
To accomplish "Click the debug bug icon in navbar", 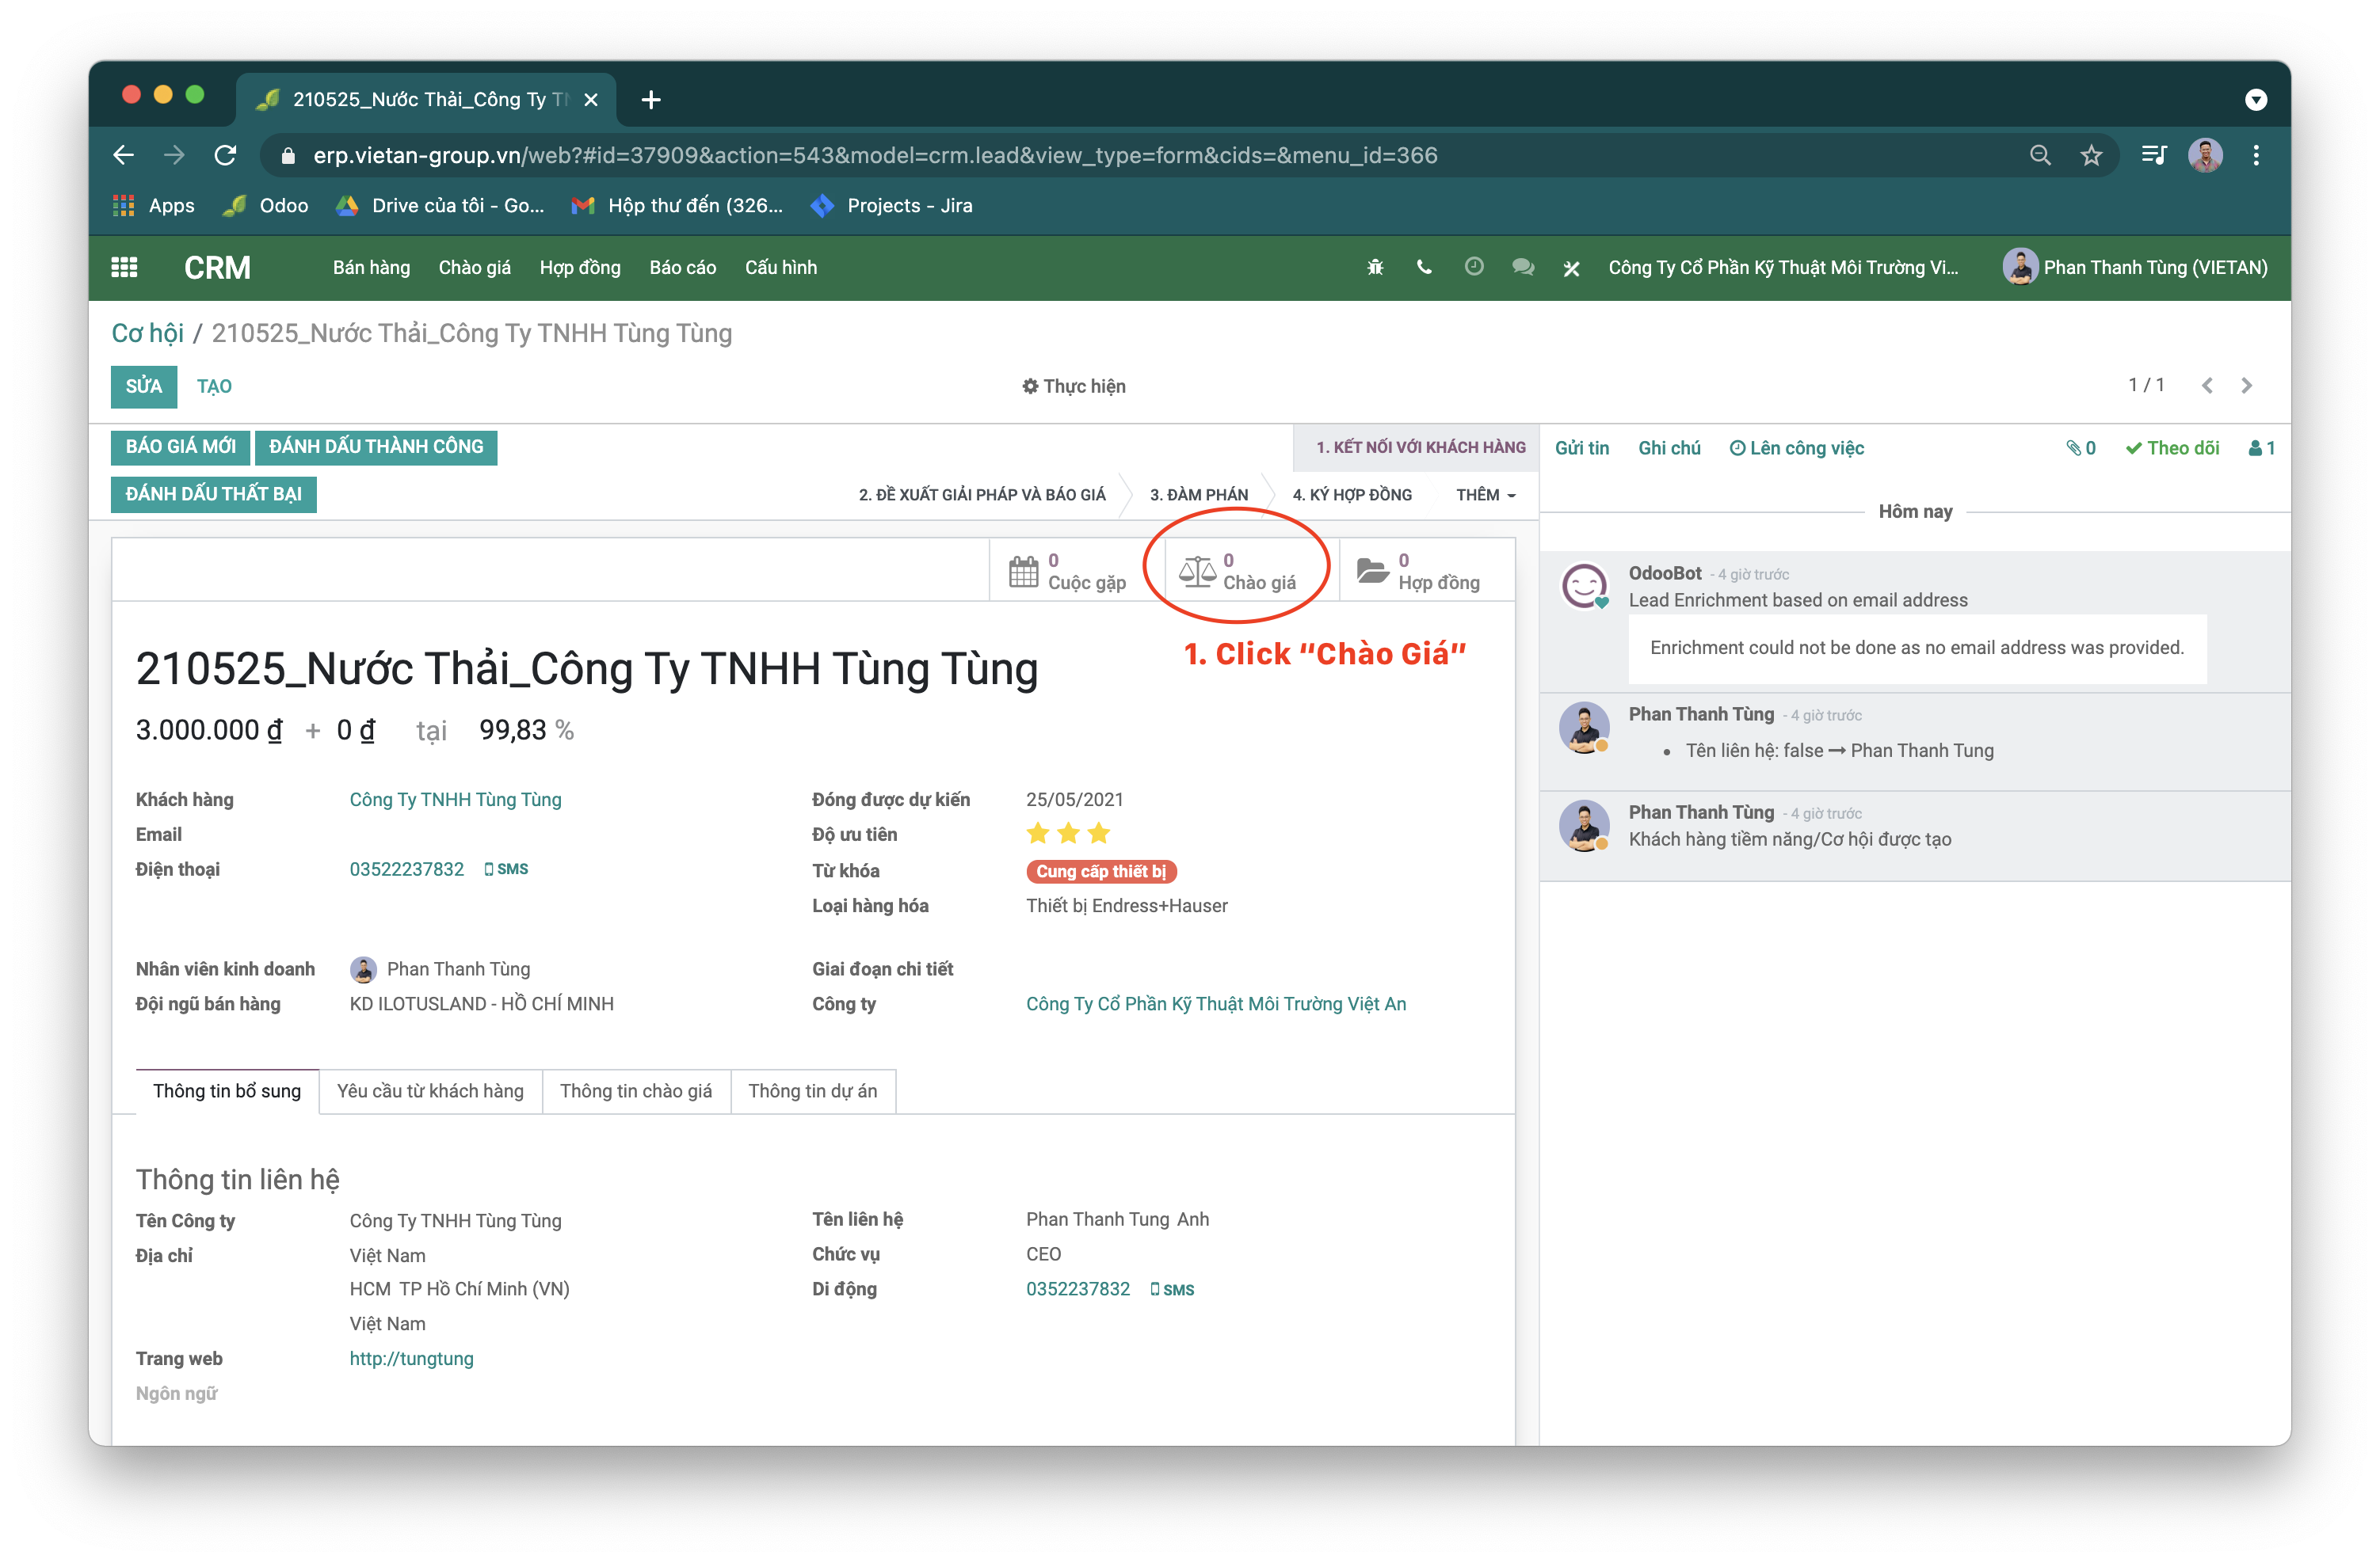I will 1375,268.
